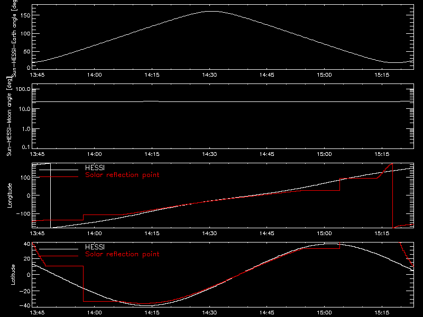The image size is (423, 317).
Task: Click 14:30 time label under Latitude plot
Action: pos(209,313)
